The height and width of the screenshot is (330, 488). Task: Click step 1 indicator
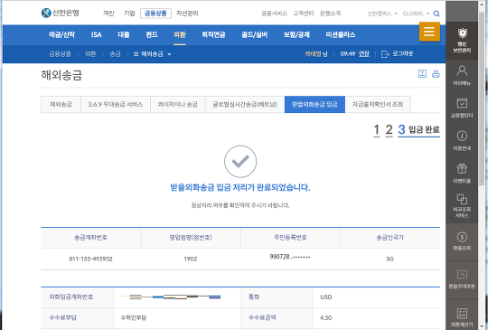coord(377,130)
